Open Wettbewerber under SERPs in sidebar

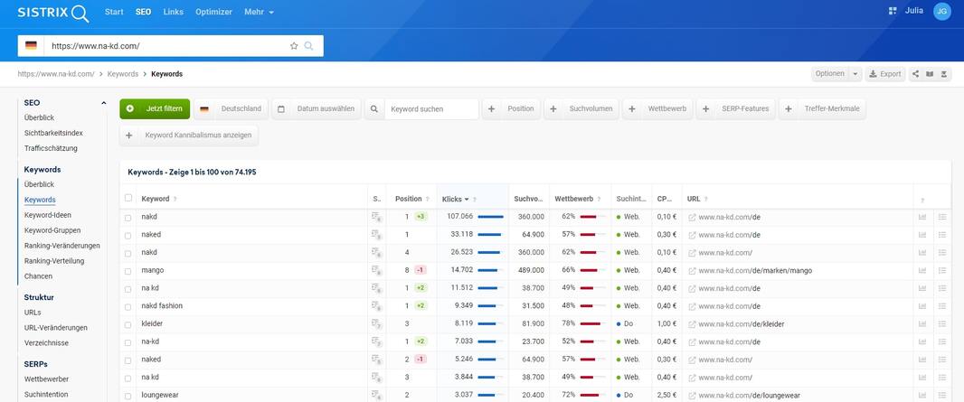click(46, 379)
